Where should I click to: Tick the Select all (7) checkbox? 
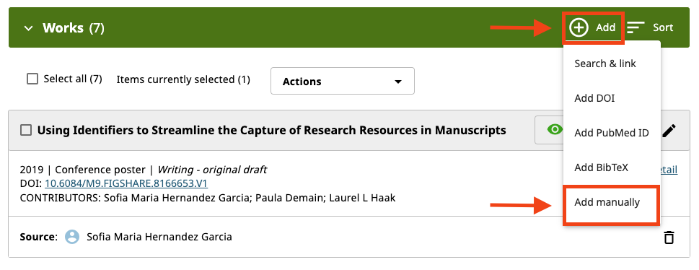click(x=32, y=79)
